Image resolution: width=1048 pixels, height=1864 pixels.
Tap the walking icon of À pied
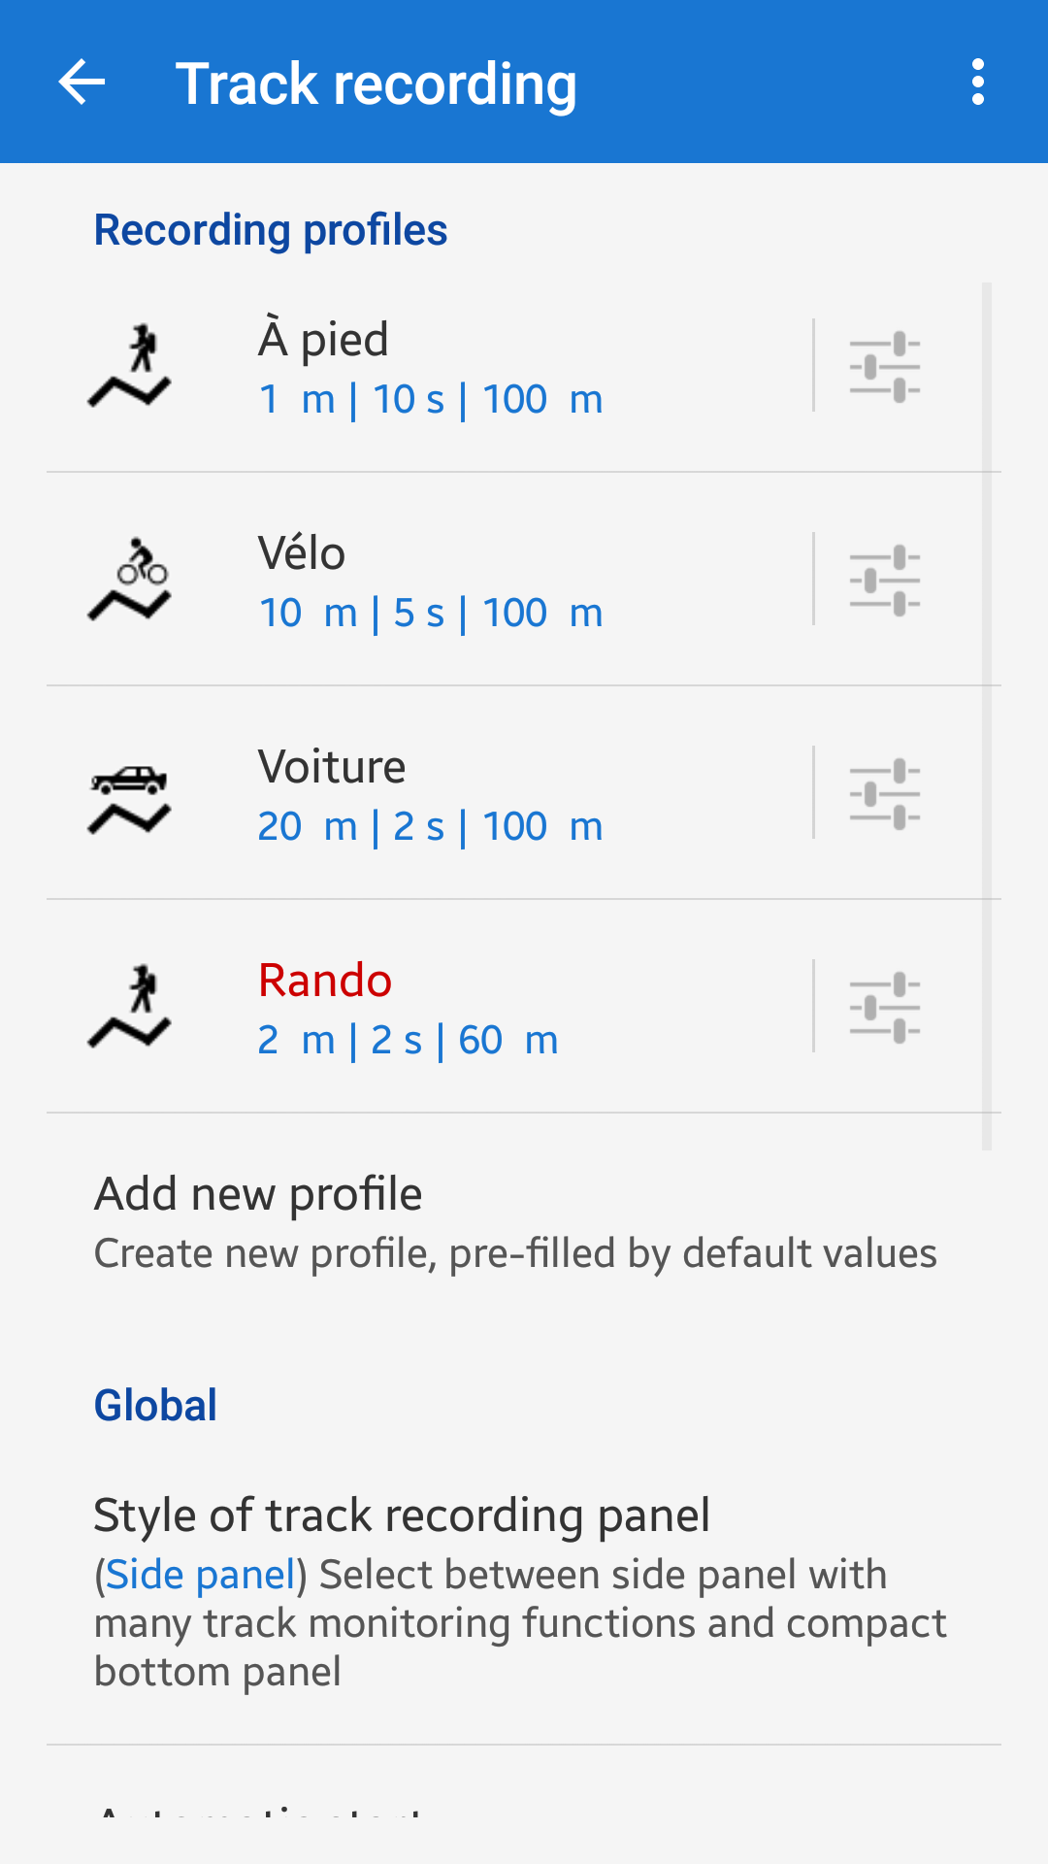[130, 366]
